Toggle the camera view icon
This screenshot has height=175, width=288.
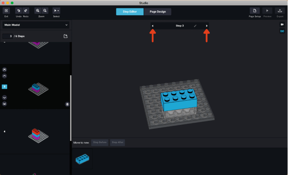pos(282,25)
